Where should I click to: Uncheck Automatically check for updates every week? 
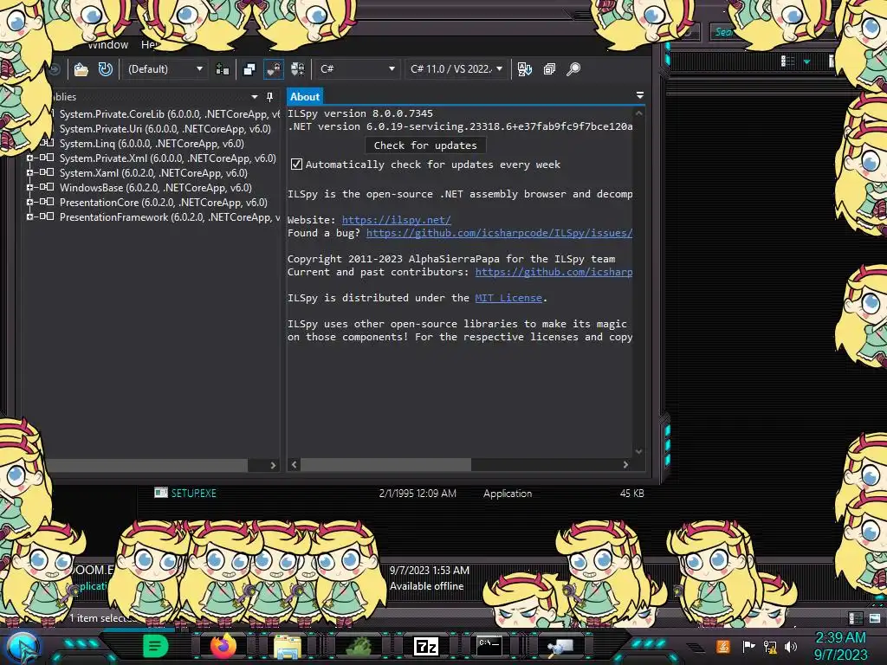tap(296, 165)
